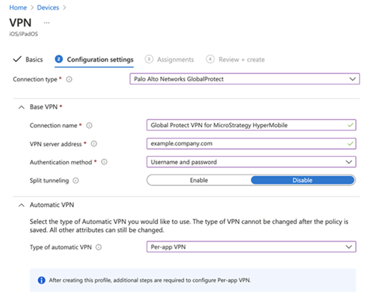Collapse the Automatic VPN section
373x298 pixels.
tap(22, 205)
